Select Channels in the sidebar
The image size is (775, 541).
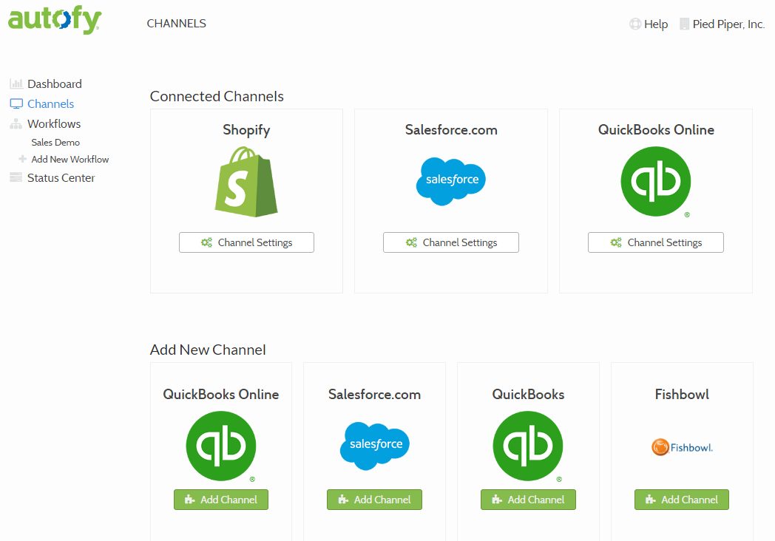[50, 103]
